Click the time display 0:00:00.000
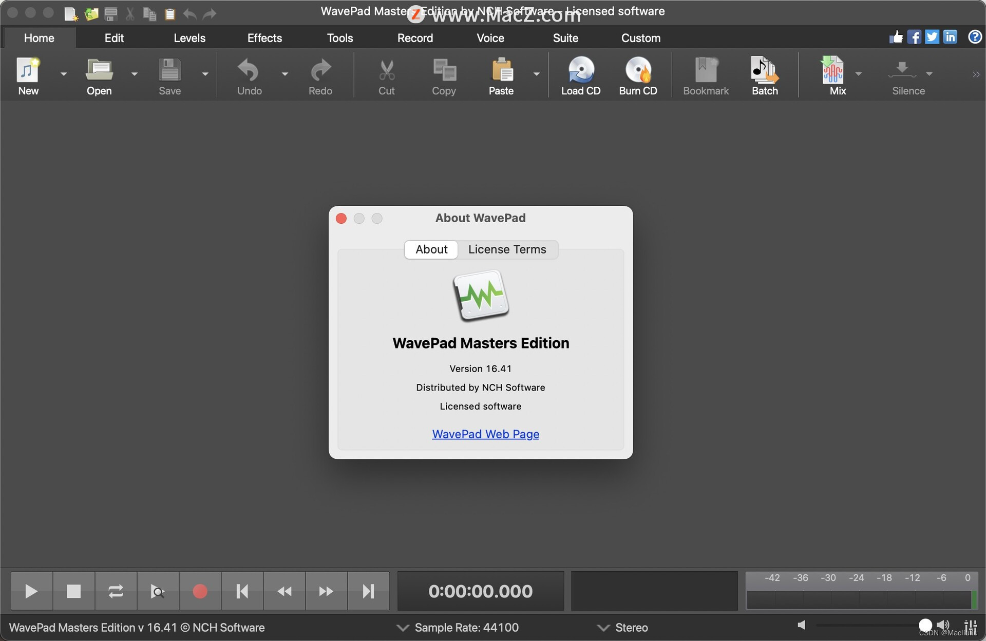 pyautogui.click(x=481, y=591)
